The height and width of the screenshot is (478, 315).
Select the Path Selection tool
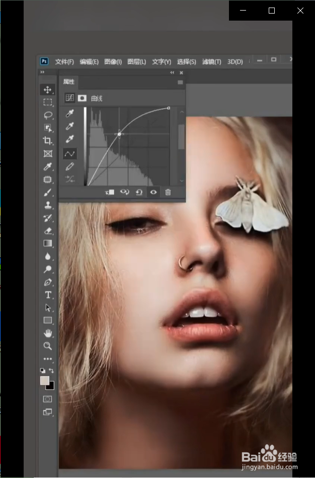pos(48,308)
